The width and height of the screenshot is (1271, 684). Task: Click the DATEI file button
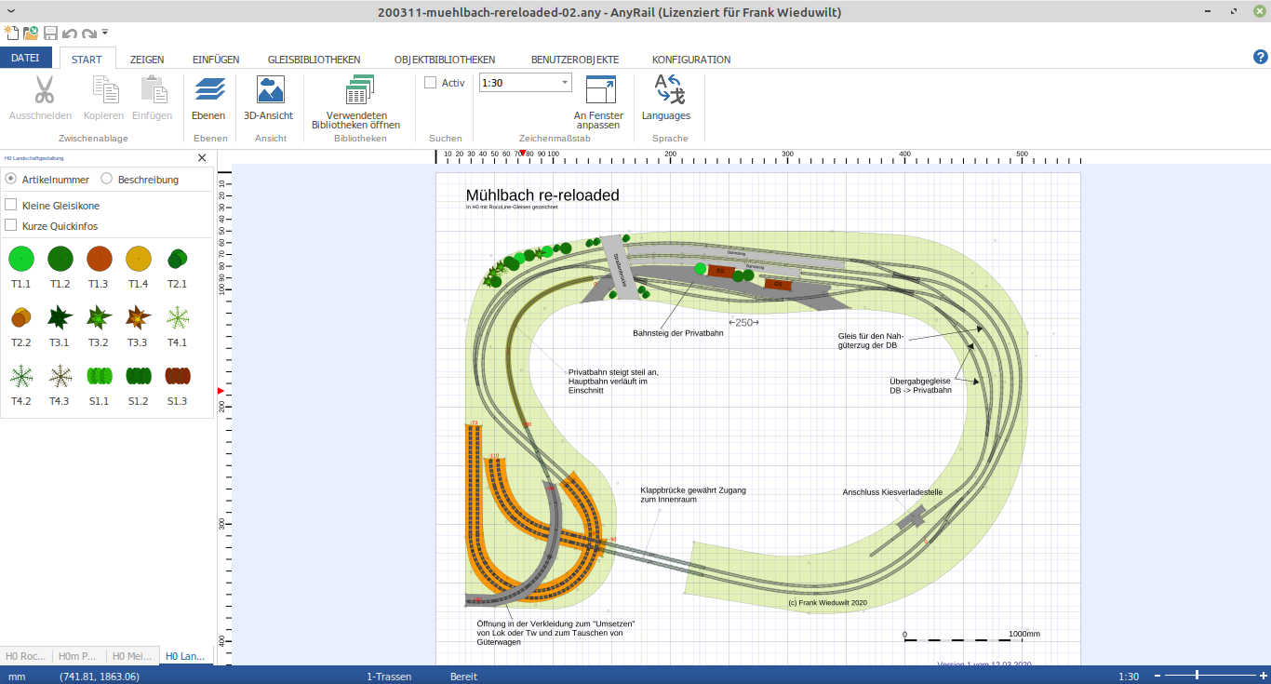click(x=25, y=59)
